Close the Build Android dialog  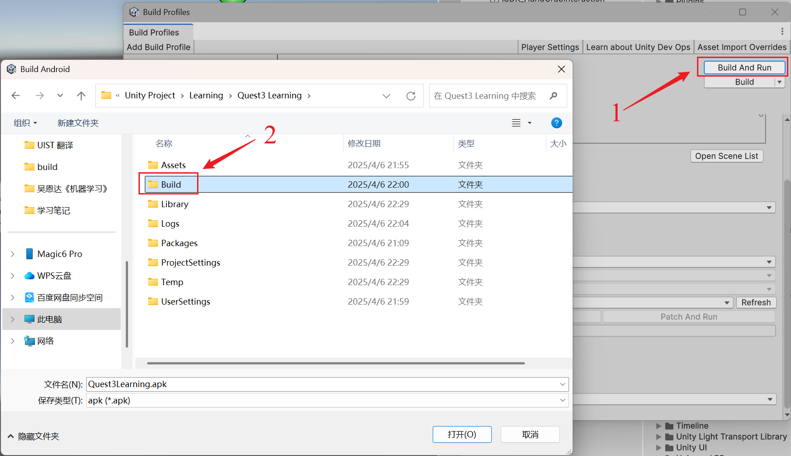[x=561, y=69]
